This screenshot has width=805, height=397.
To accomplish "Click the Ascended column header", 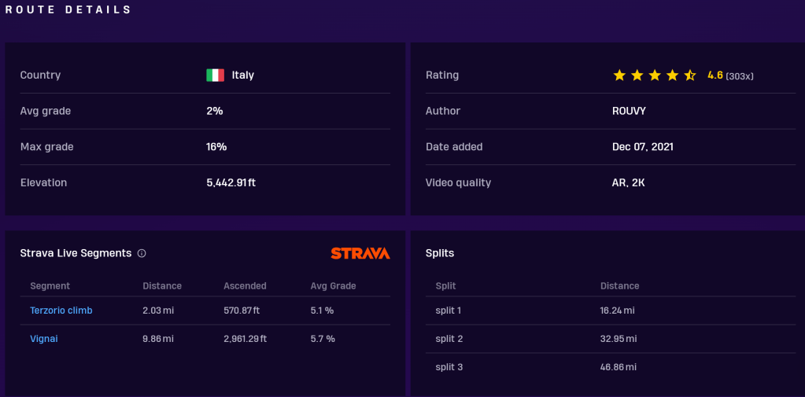I will pyautogui.click(x=245, y=286).
